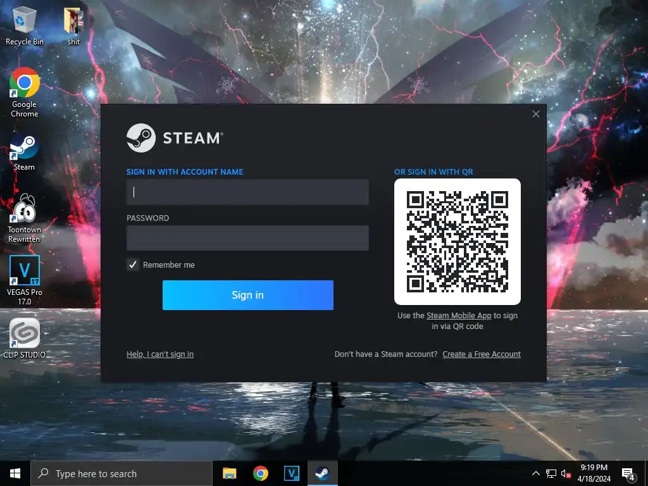
Task: Open the taskbar clock showing 9:19 PM
Action: [594, 473]
